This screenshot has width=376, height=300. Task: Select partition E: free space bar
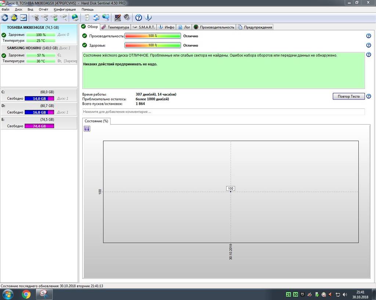[x=39, y=126]
